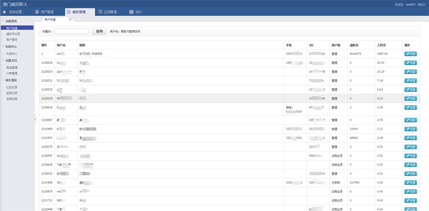This screenshot has width=429, height=211.
Task: Switch to the 应用管理 tab
Action: 107,12
